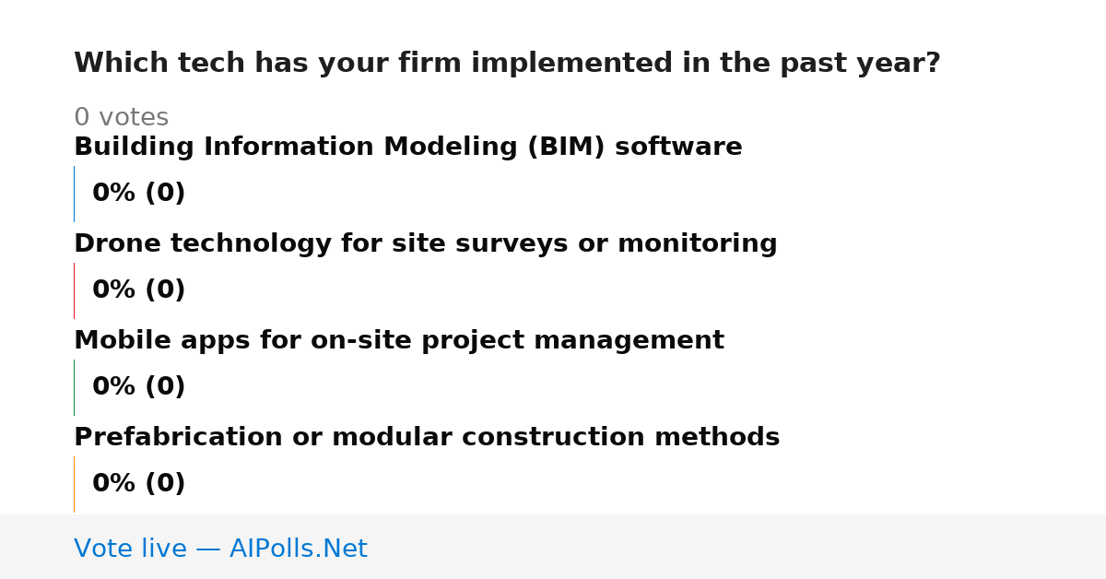Click the 0% (0) result for Mobile apps
1106x579 pixels.
[139, 387]
